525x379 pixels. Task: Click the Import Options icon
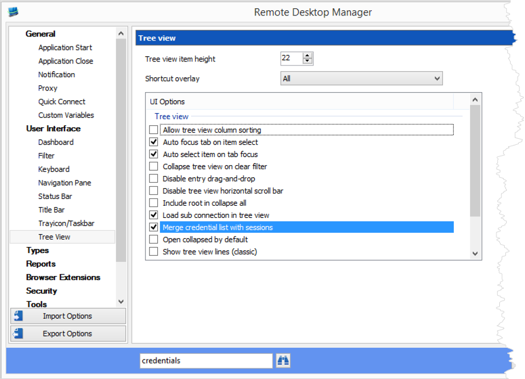click(x=18, y=316)
